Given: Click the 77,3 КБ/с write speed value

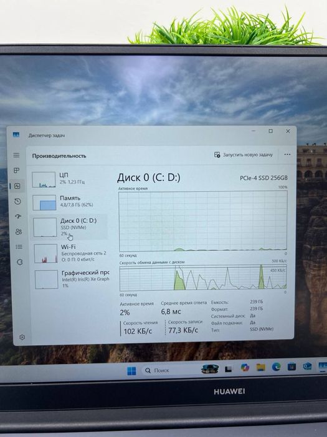Looking at the screenshot, I should (183, 330).
